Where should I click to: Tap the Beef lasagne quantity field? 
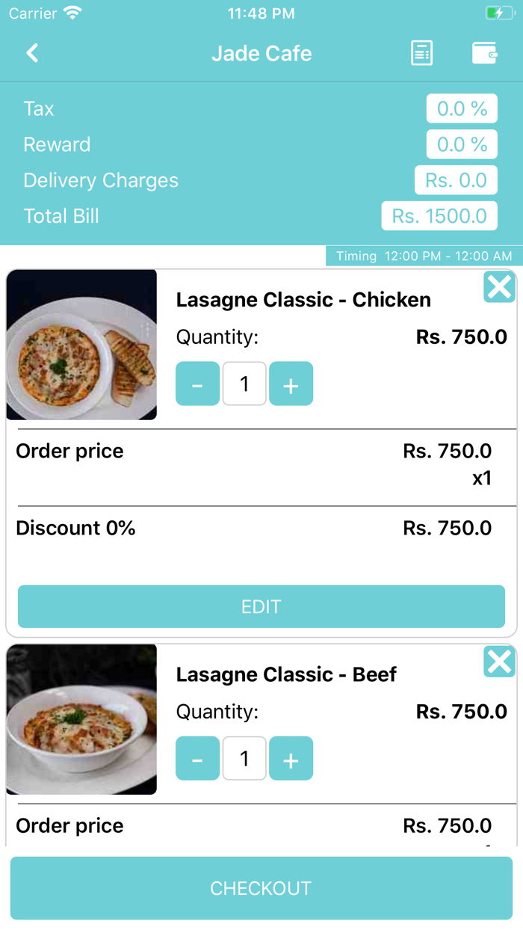coord(244,759)
